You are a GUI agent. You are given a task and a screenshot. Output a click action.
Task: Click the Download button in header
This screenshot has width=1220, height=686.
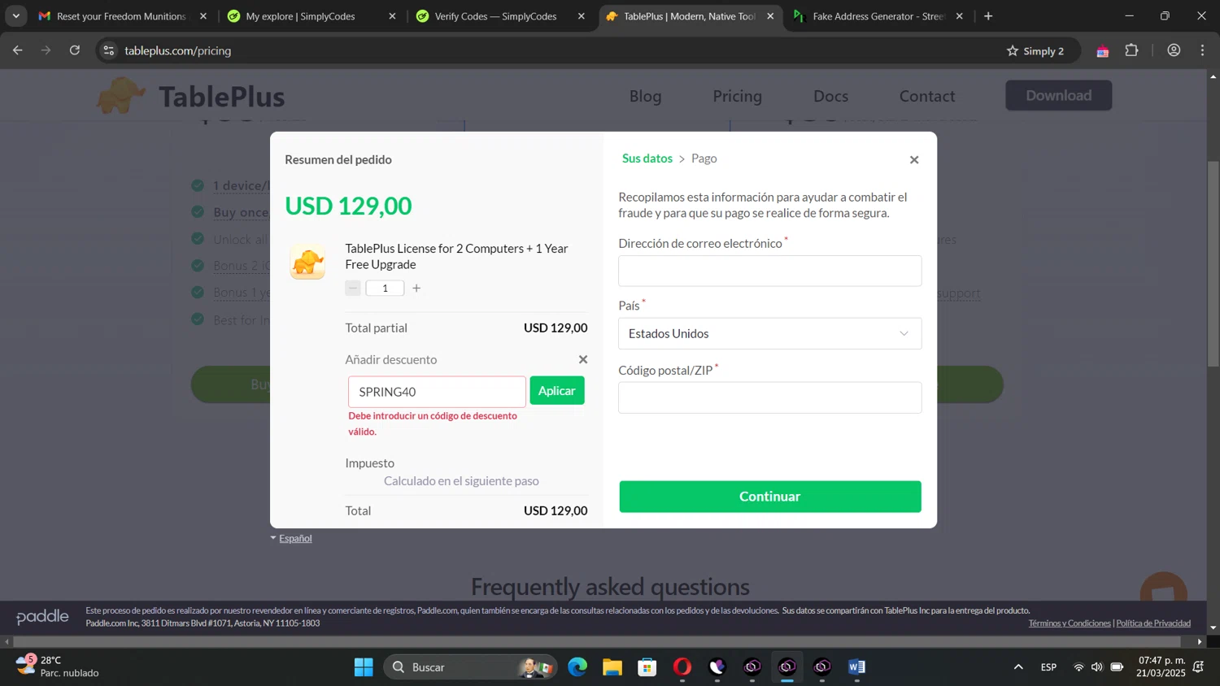(1058, 95)
